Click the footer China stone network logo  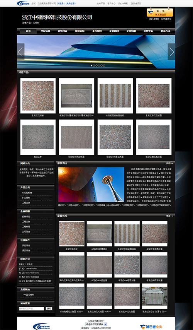point(41,327)
